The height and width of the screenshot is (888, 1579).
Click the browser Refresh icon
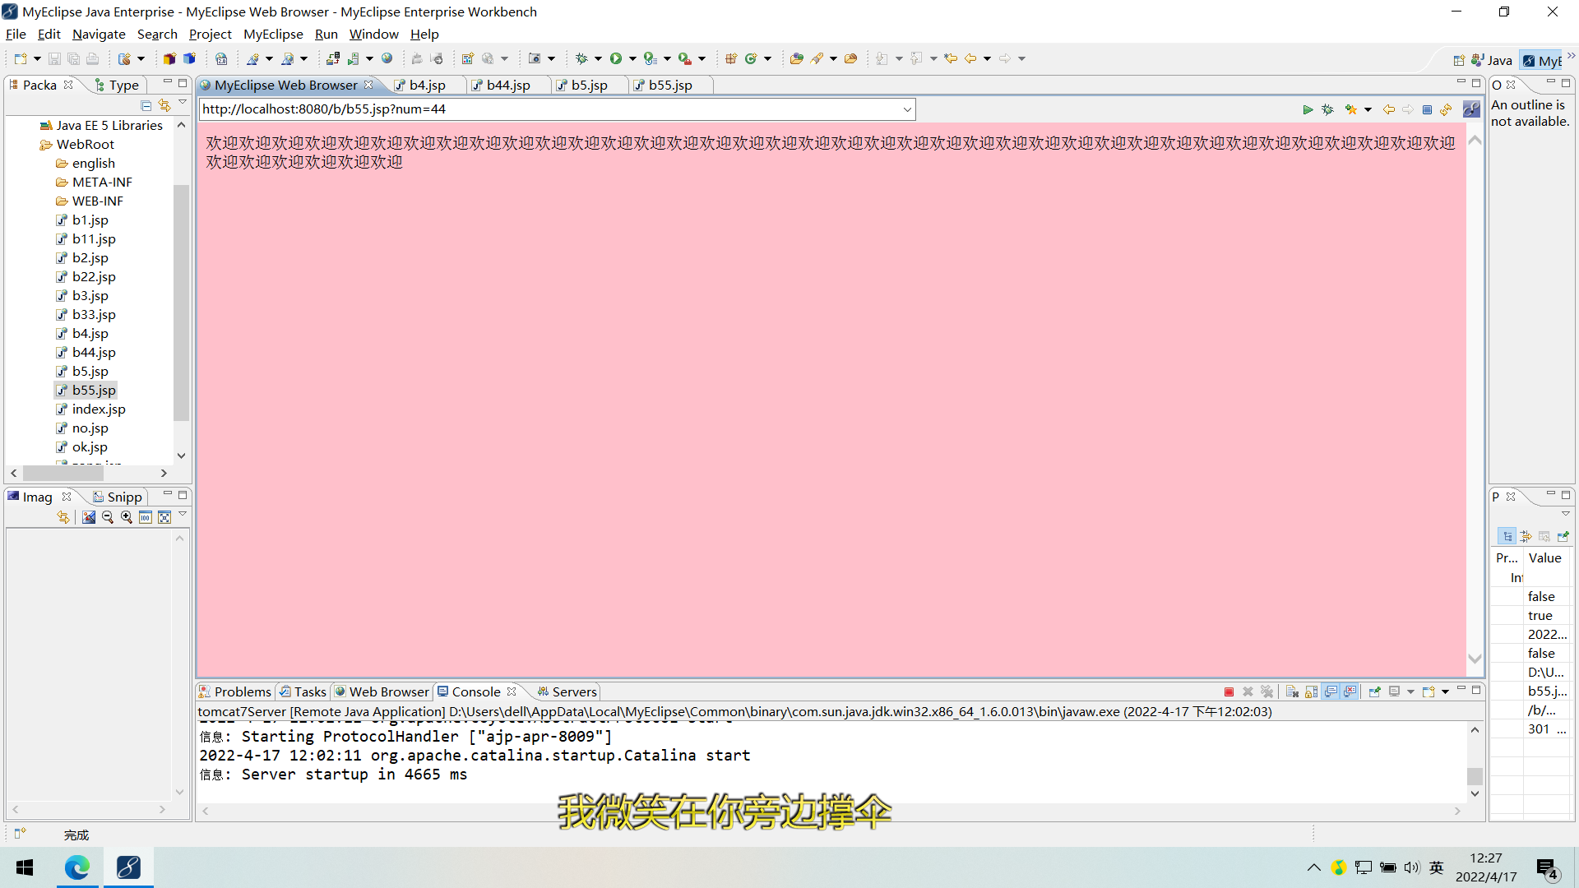pos(1447,109)
